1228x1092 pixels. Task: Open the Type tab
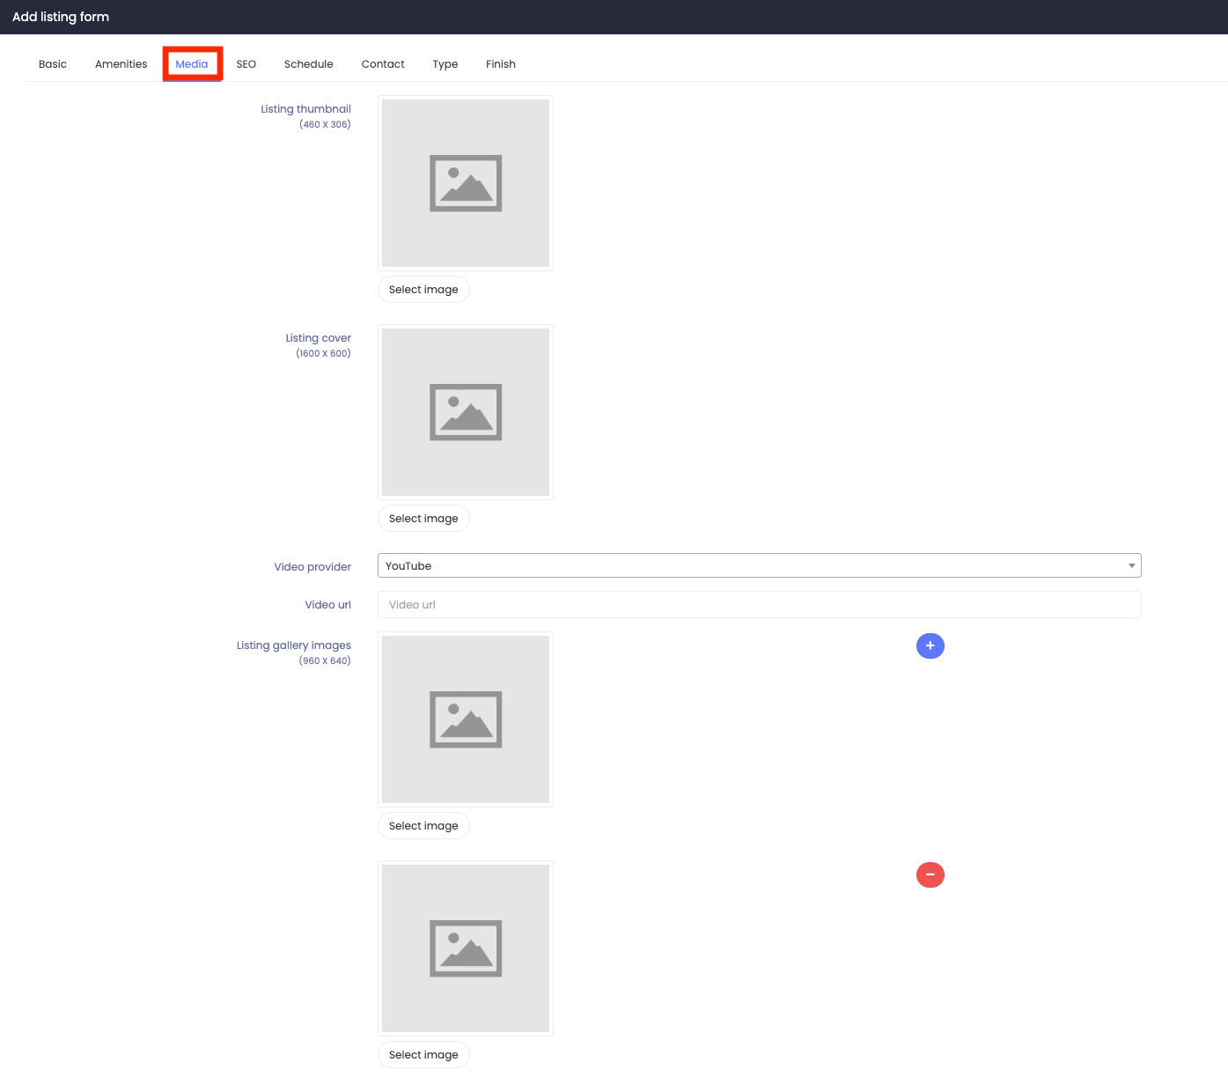(x=445, y=64)
